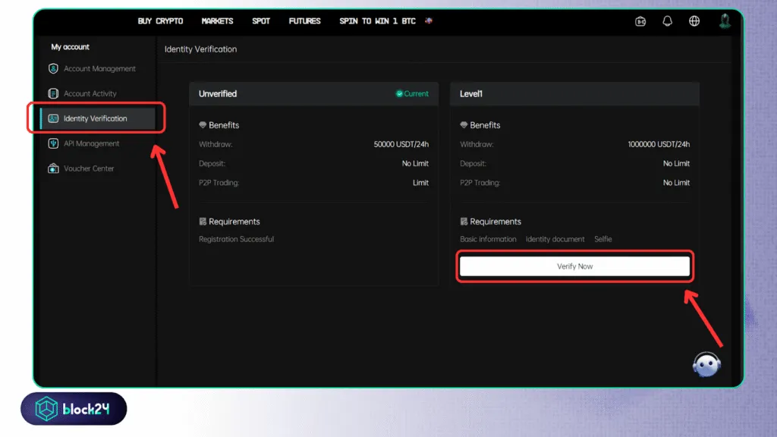Click the SPIN TO WIN 1 BTC link
Viewport: 777px width, 437px height.
[x=378, y=21]
